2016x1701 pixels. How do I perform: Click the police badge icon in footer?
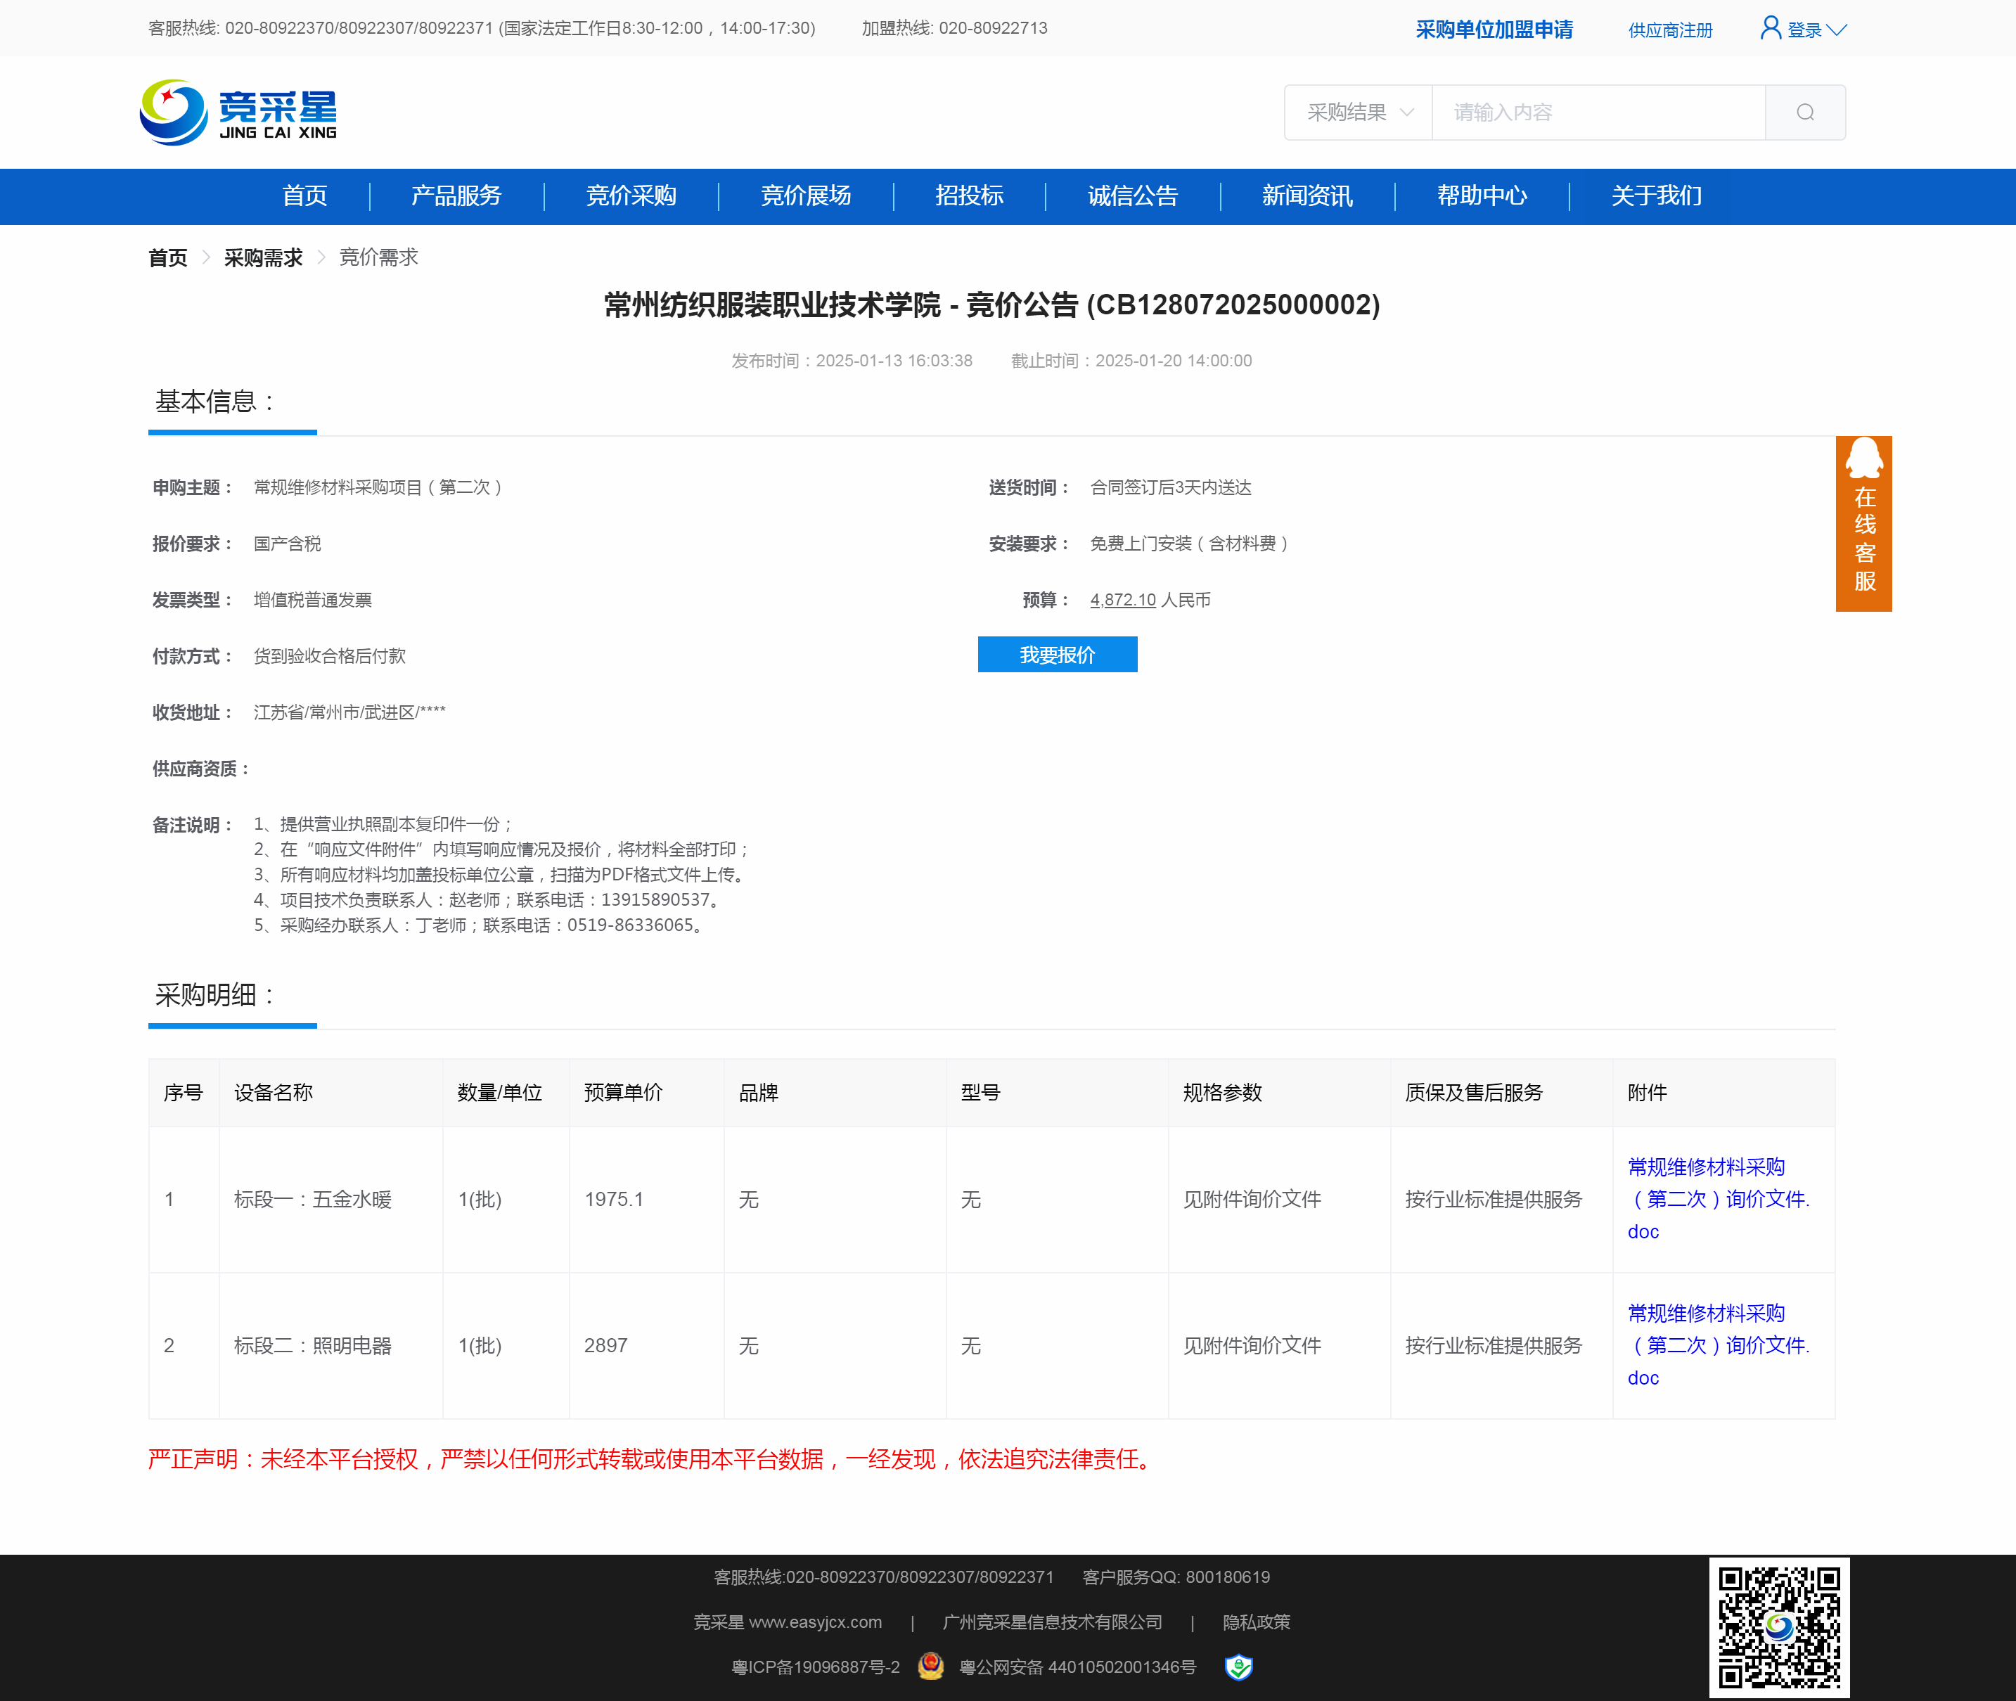pyautogui.click(x=930, y=1667)
